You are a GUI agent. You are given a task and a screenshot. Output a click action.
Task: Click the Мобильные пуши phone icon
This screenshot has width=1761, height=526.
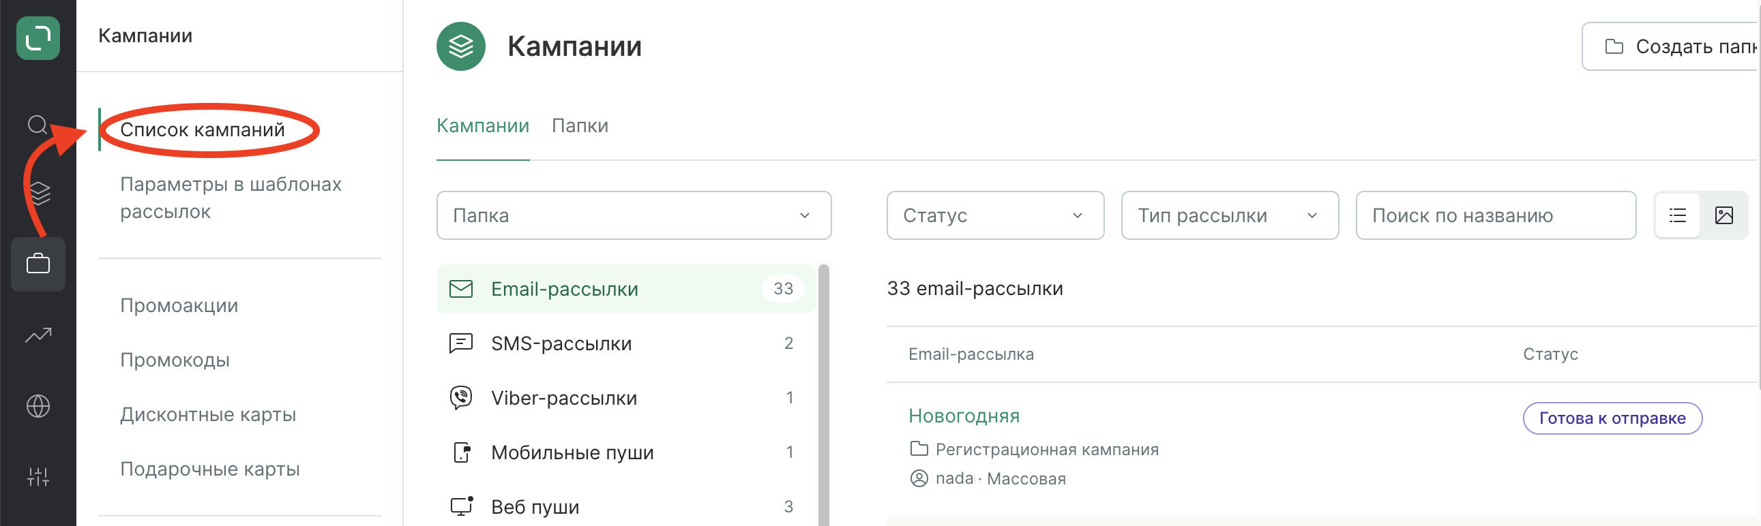point(462,452)
